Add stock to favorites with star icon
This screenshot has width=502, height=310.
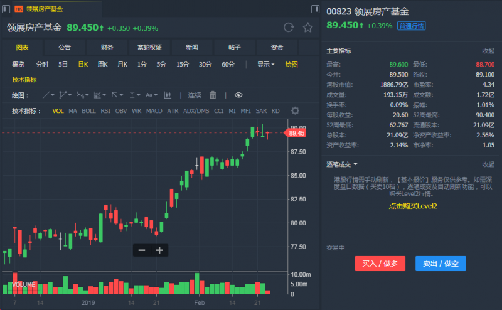point(307,28)
